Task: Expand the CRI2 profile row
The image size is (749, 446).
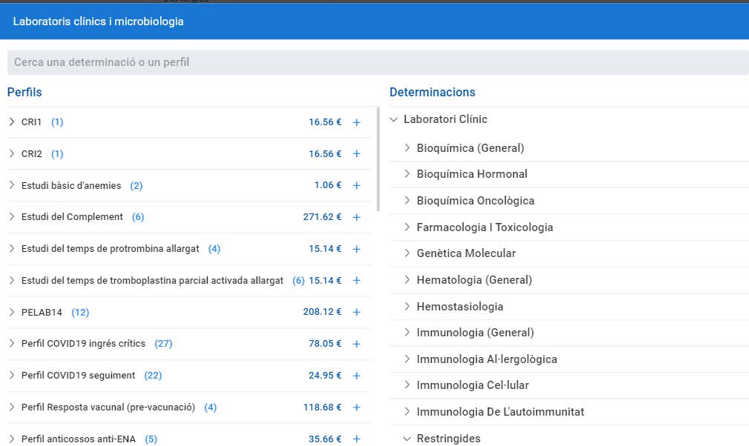Action: coord(12,153)
